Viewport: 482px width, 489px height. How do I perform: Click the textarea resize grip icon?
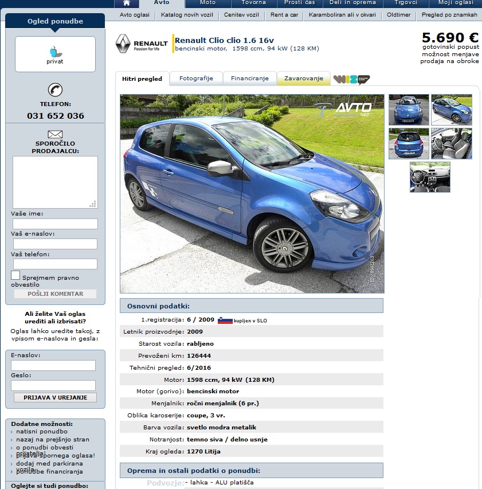pyautogui.click(x=93, y=204)
